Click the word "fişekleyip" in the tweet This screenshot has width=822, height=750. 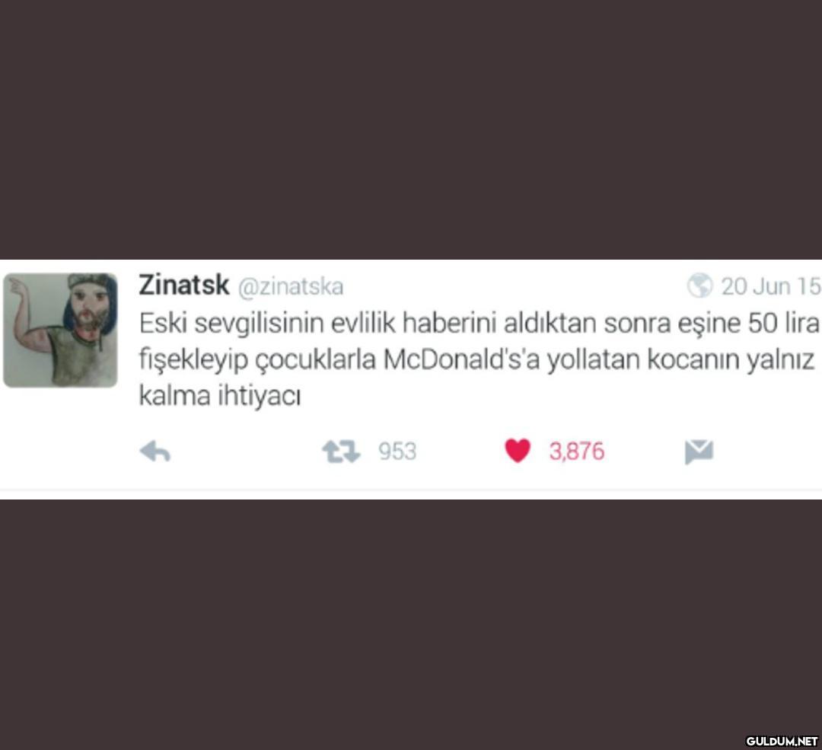193,361
